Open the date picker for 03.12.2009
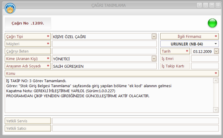223x138 pixels. pyautogui.click(x=216, y=51)
